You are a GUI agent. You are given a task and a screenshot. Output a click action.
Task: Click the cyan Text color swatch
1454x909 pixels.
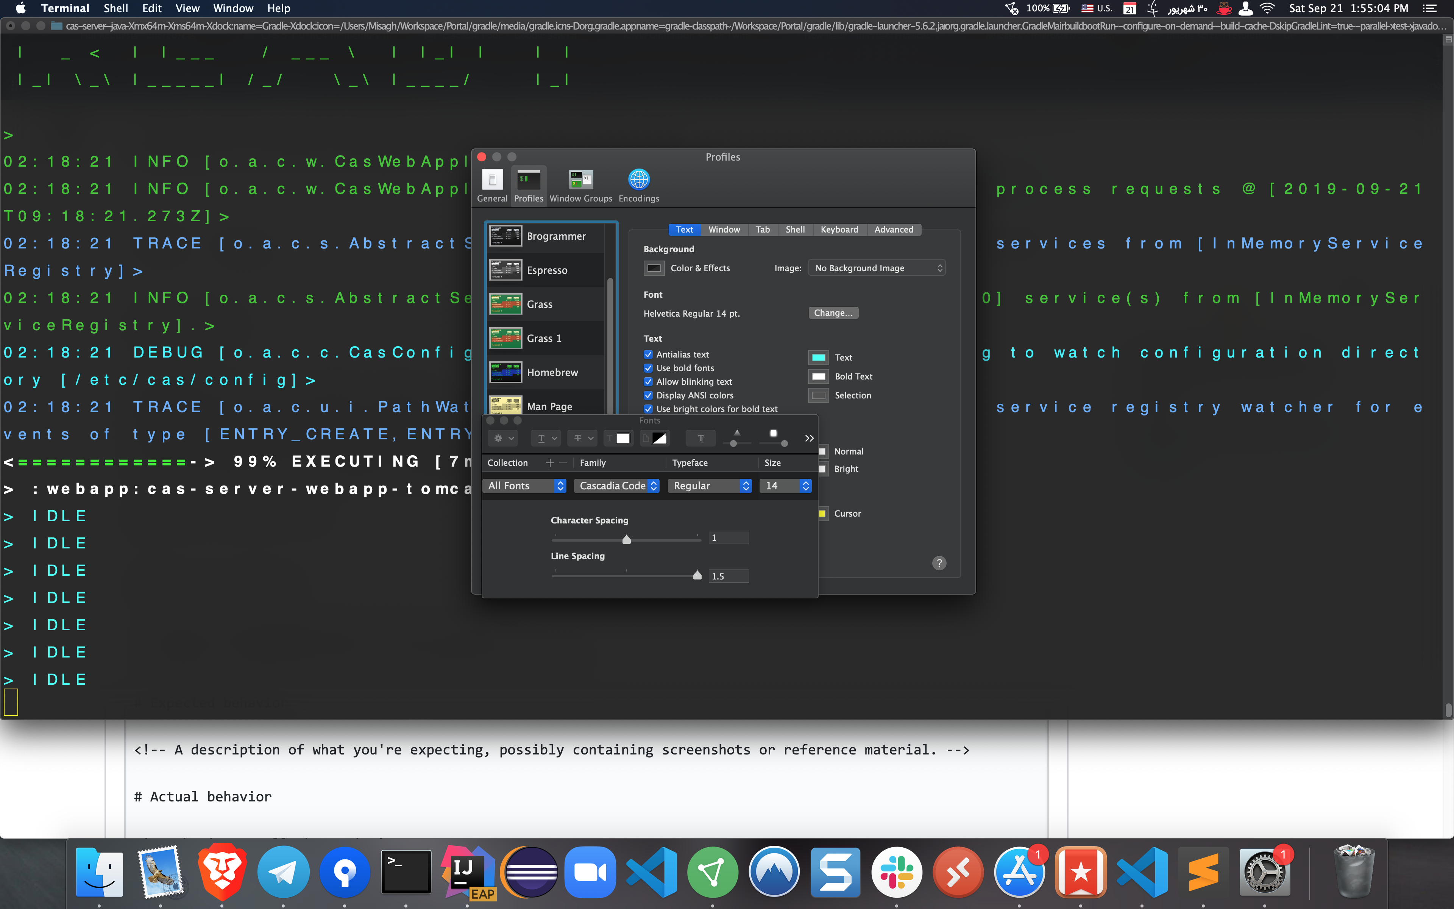(818, 357)
